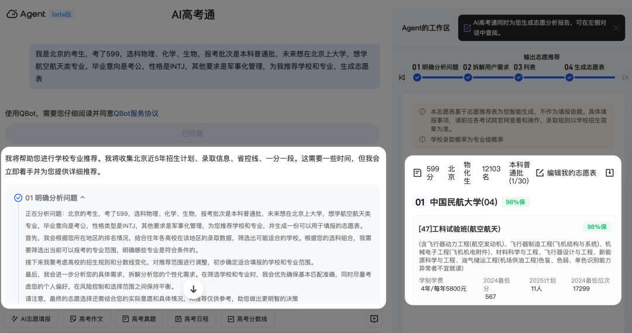Click 编辑我的志愿表 button

[566, 173]
